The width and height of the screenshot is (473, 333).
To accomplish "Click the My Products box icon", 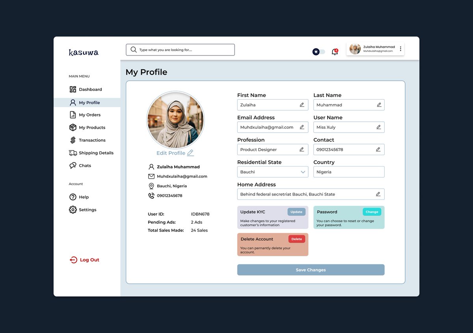I will [73, 128].
